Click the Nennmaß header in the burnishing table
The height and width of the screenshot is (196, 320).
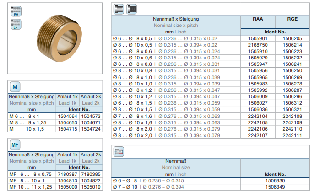176,161
